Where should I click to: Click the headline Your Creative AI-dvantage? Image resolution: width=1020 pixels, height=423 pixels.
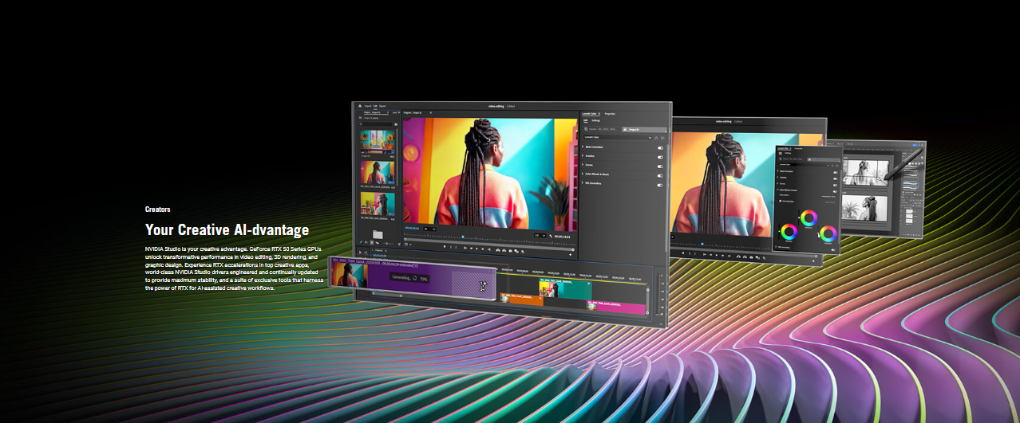[227, 230]
